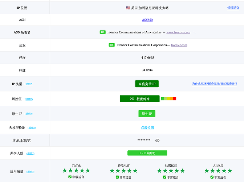Click 1 - 10 (极好) shared users bar

pos(147,153)
